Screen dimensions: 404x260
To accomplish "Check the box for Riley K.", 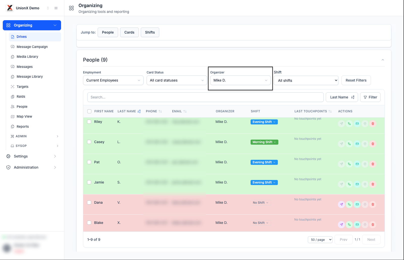I will point(89,122).
